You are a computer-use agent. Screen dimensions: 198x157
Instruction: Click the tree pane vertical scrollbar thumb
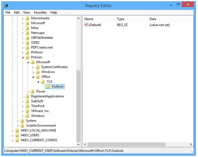point(79,106)
